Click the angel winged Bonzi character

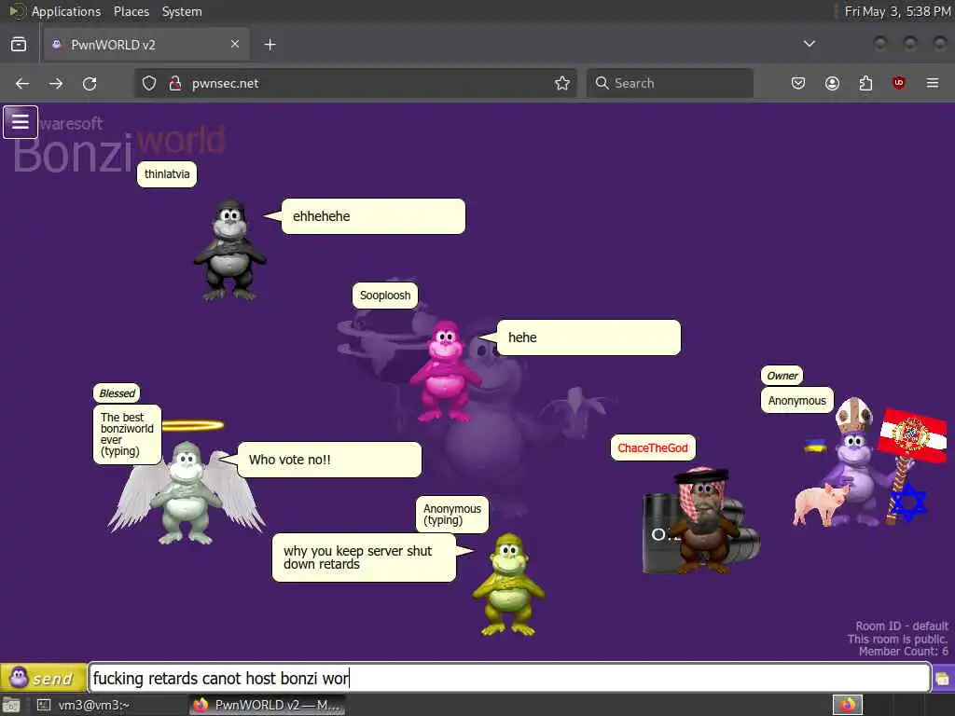186,493
